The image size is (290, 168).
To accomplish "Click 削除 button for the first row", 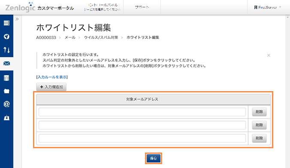I will coord(259,112).
